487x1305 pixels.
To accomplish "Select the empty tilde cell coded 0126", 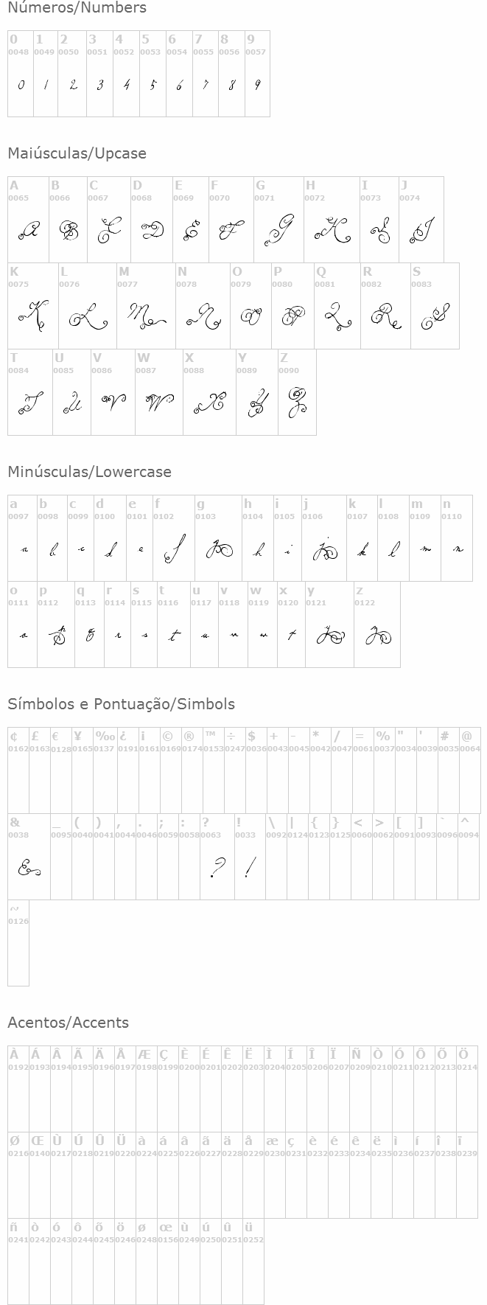I will pyautogui.click(x=18, y=942).
